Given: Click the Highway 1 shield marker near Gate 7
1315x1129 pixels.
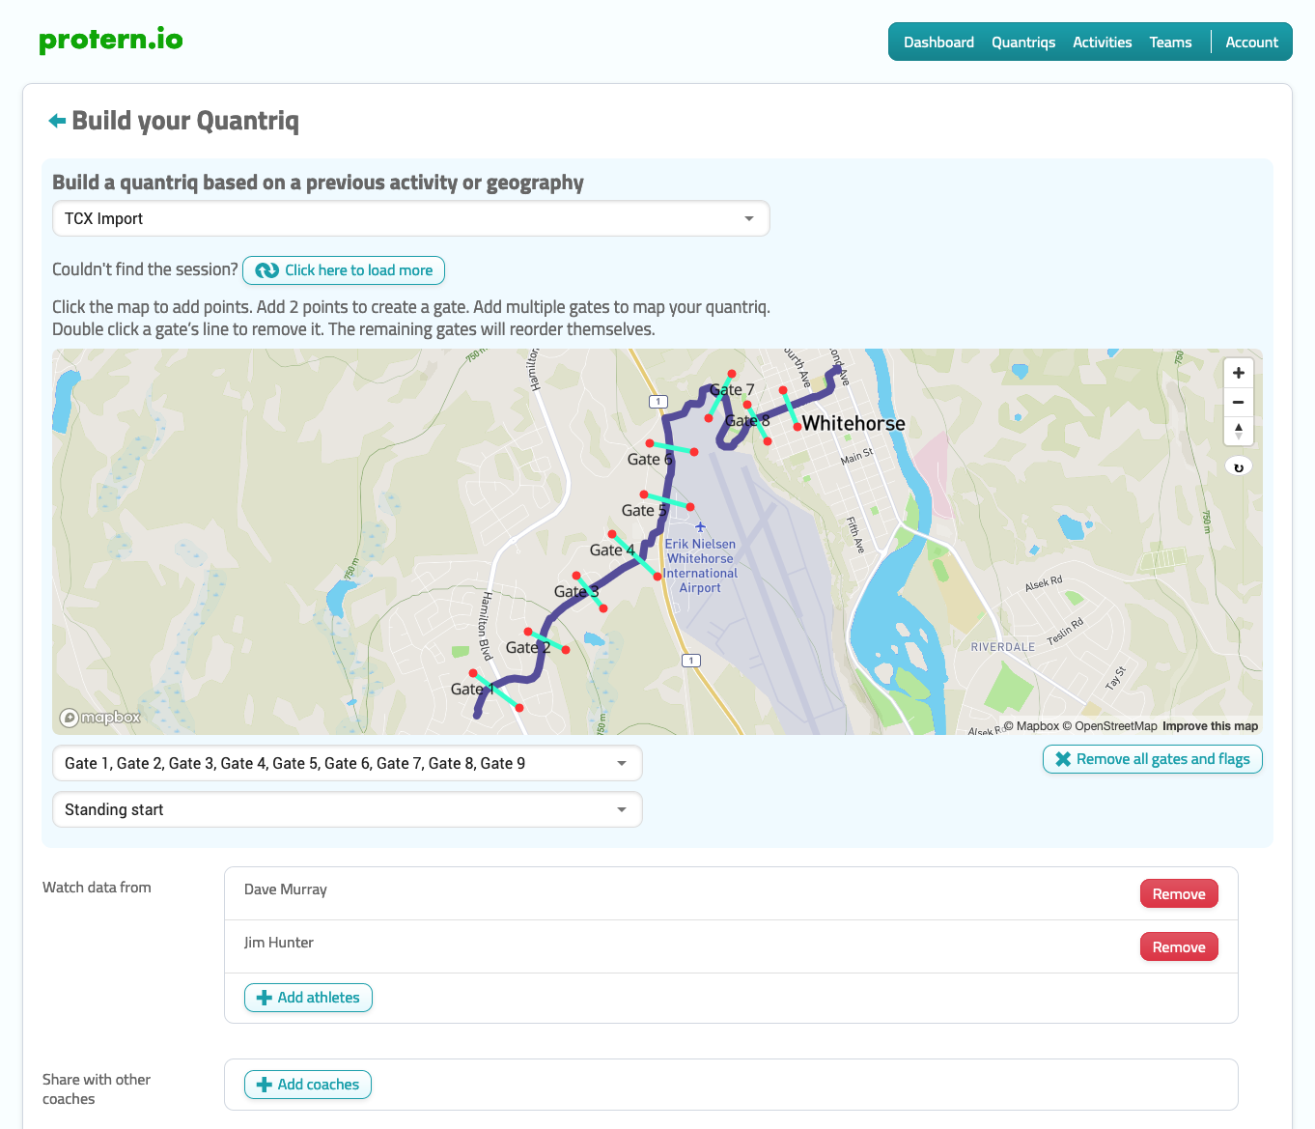Looking at the screenshot, I should (657, 402).
